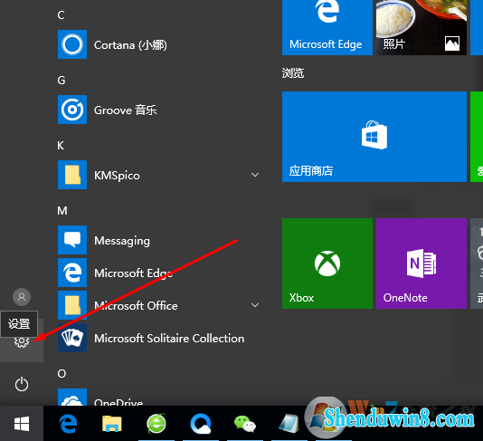Open the green IE-style browser taskbar icon
The image size is (483, 441).
pos(156,424)
